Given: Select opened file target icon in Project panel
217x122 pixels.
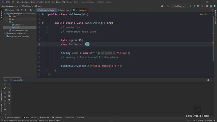Looking at the screenshot, I should pos(18,10).
